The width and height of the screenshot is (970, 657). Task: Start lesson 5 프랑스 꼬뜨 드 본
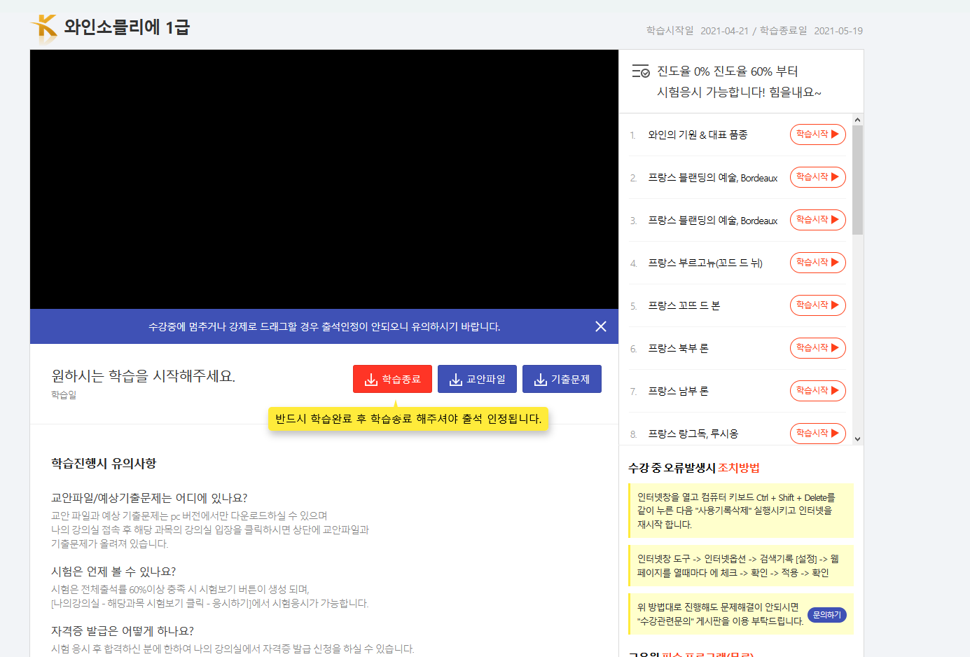817,305
